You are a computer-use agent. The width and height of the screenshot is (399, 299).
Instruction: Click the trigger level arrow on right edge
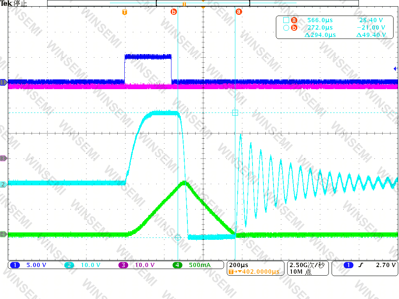pyautogui.click(x=396, y=69)
